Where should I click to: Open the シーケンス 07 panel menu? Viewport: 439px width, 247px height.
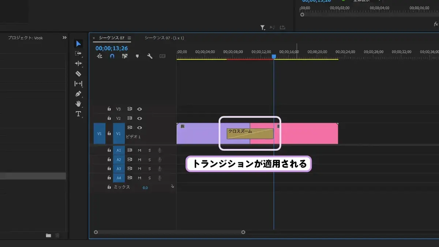[x=129, y=38]
